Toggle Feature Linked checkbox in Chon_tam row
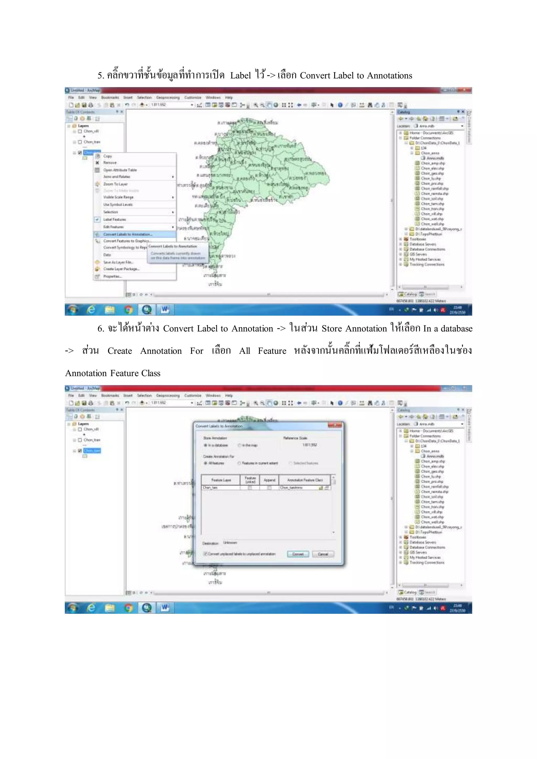 250,488
